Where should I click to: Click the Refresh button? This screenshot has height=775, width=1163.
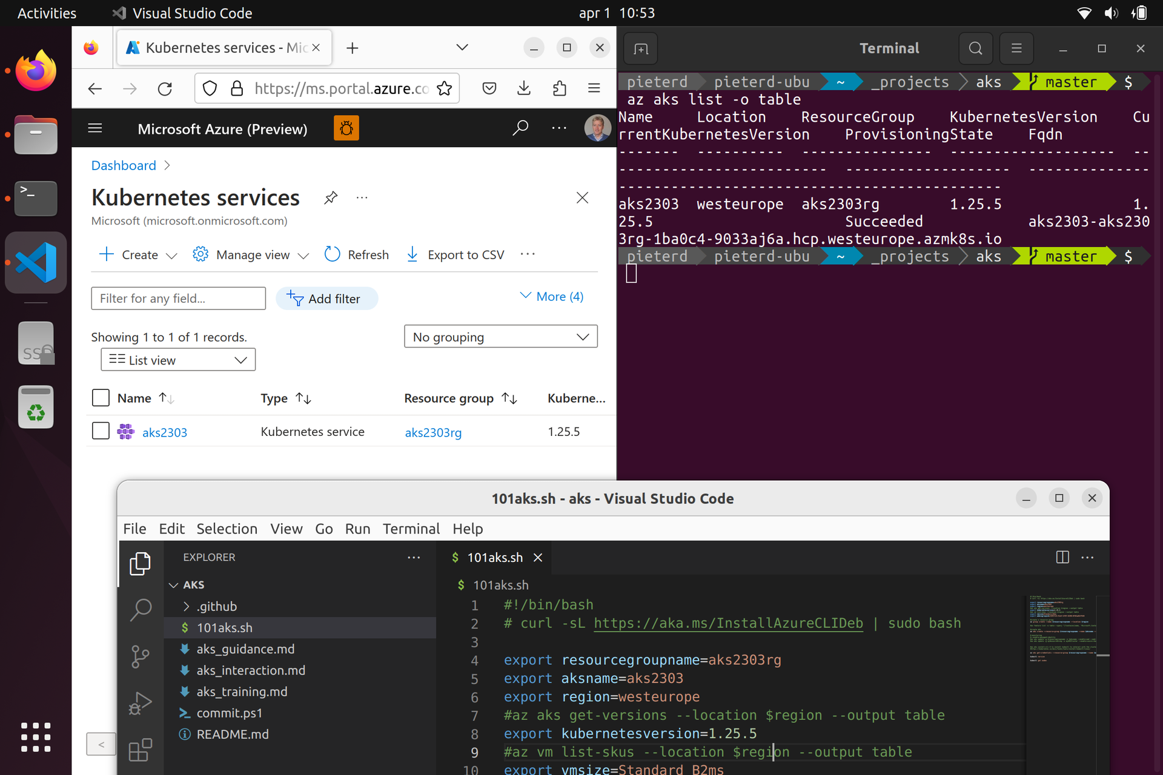coord(357,255)
